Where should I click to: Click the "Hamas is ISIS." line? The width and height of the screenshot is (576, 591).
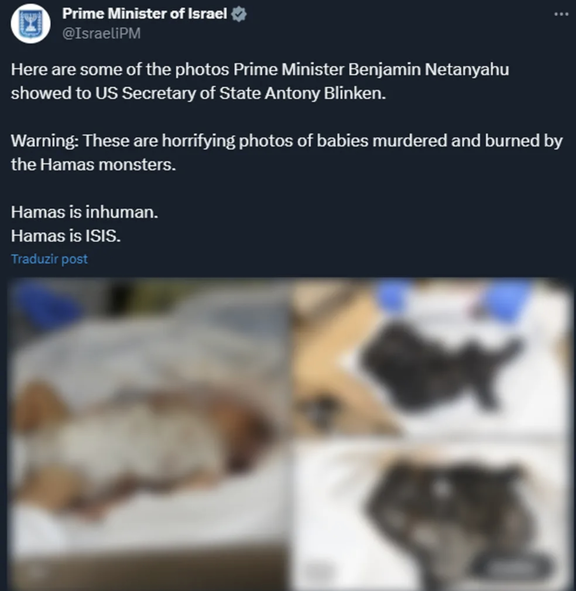pyautogui.click(x=65, y=236)
